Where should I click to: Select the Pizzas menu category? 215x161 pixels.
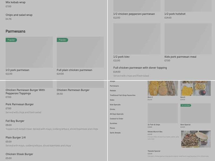point(112,128)
